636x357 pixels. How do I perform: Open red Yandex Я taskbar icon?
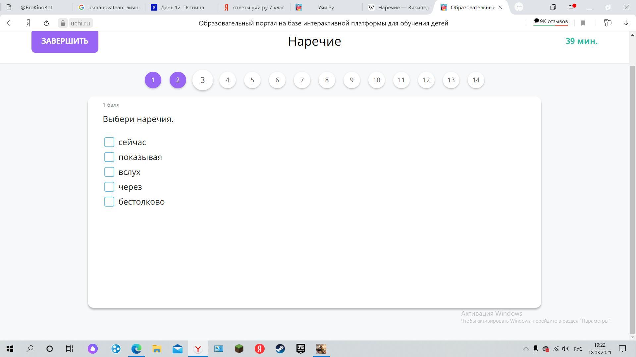click(260, 349)
